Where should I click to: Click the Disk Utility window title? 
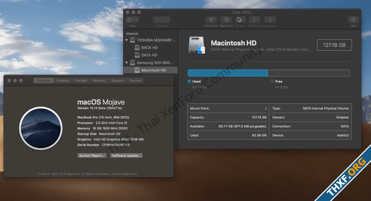tap(242, 12)
